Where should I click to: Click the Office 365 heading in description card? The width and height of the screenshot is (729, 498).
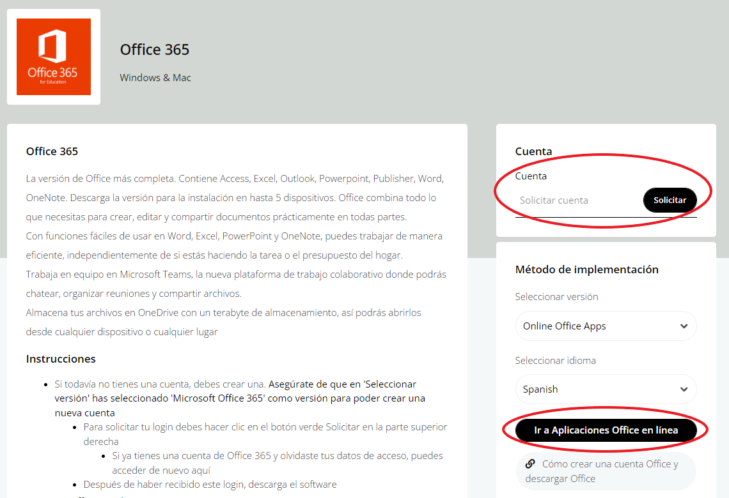pos(52,151)
